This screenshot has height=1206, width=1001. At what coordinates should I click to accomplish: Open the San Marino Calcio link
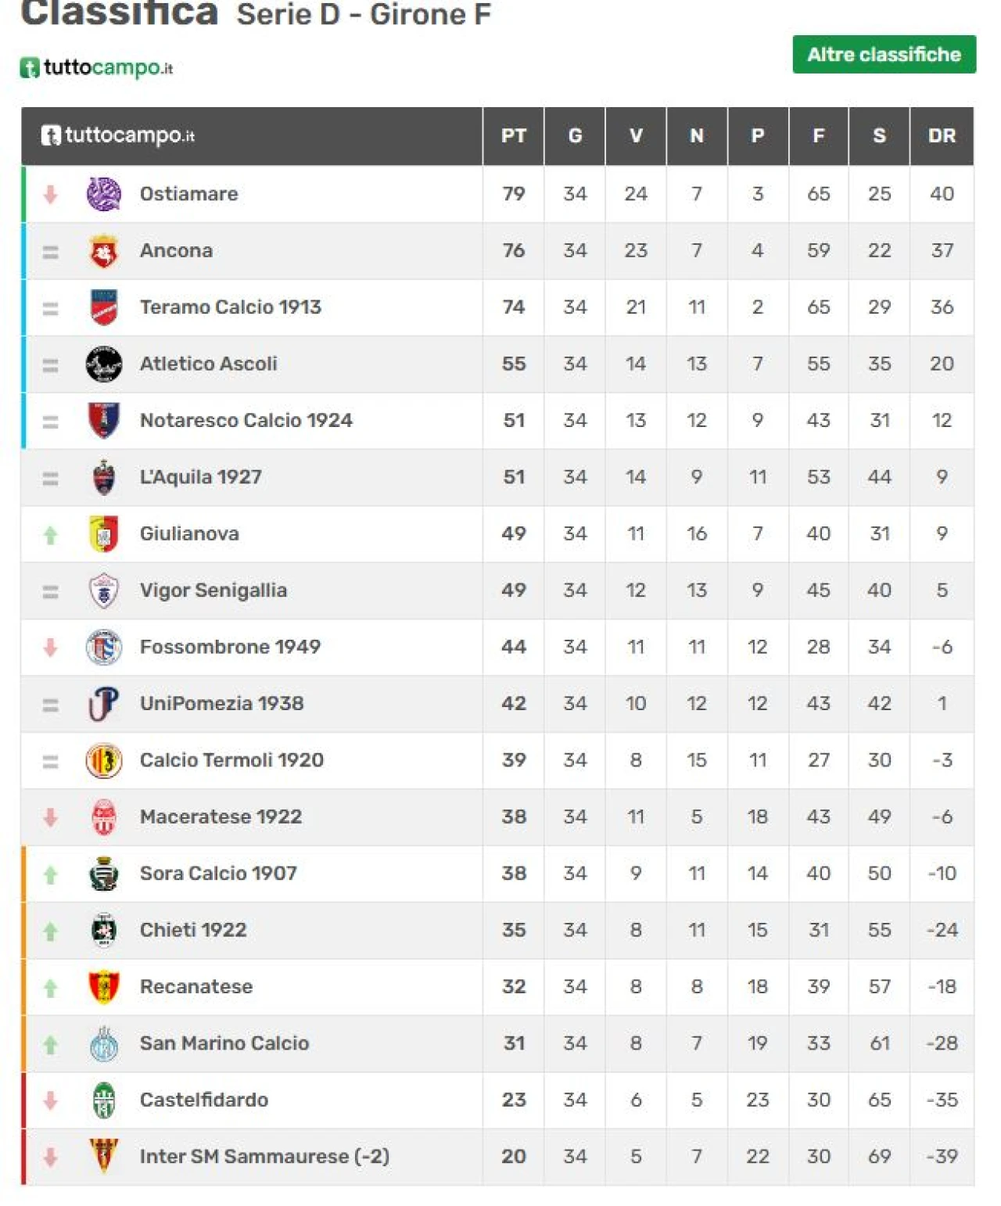pos(224,1043)
